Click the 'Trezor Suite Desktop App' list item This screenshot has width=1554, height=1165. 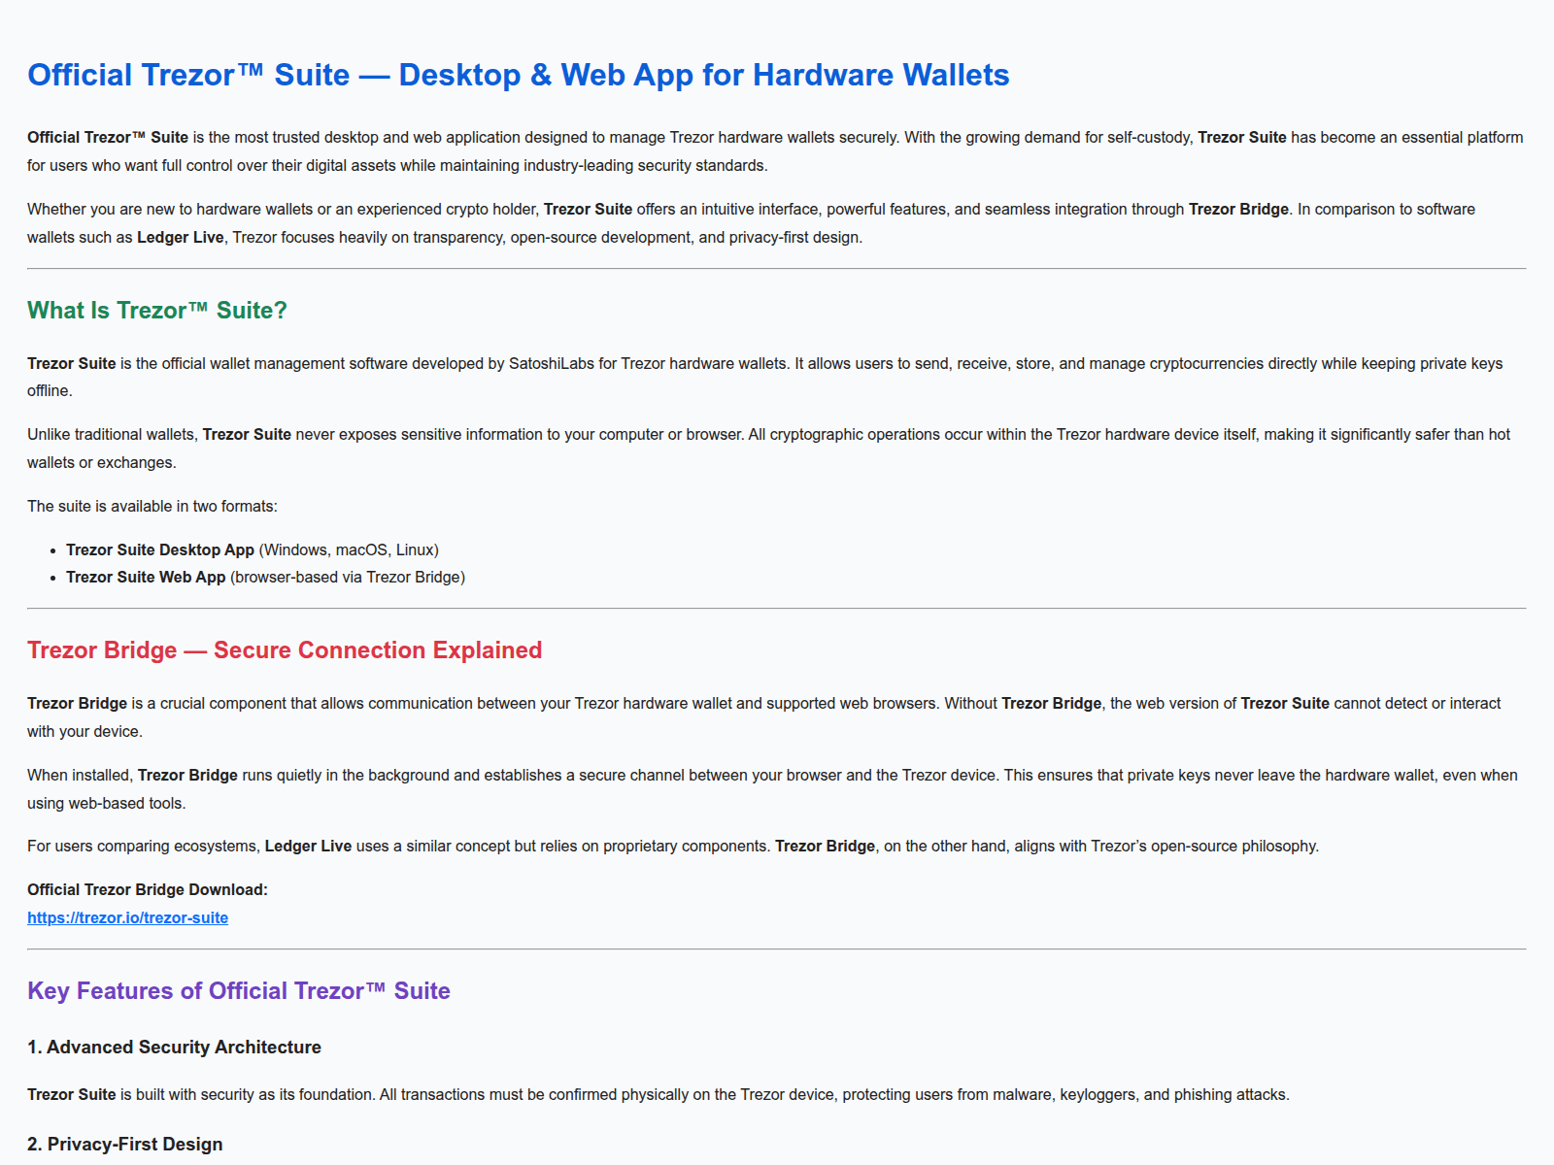click(160, 549)
